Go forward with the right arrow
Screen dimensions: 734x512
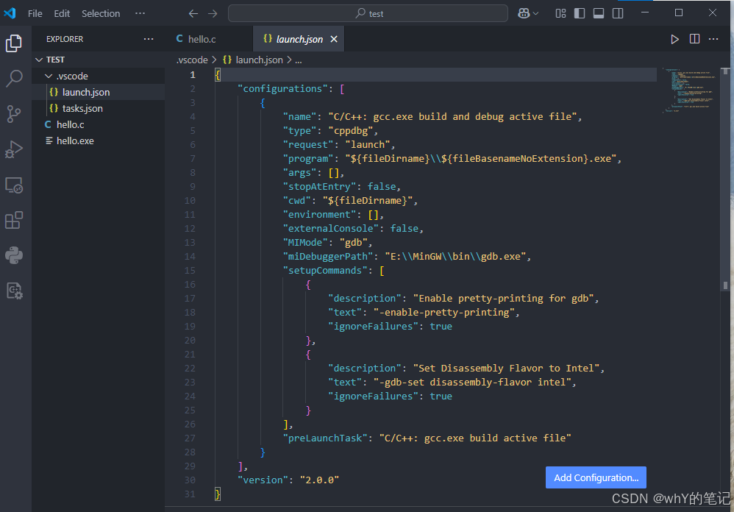[213, 13]
